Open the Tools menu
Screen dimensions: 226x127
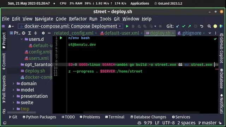click(x=106, y=19)
